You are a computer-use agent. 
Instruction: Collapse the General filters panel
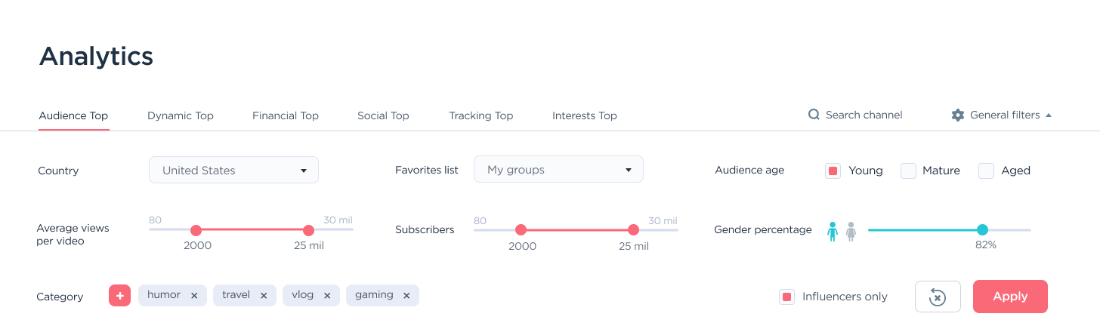click(1049, 115)
